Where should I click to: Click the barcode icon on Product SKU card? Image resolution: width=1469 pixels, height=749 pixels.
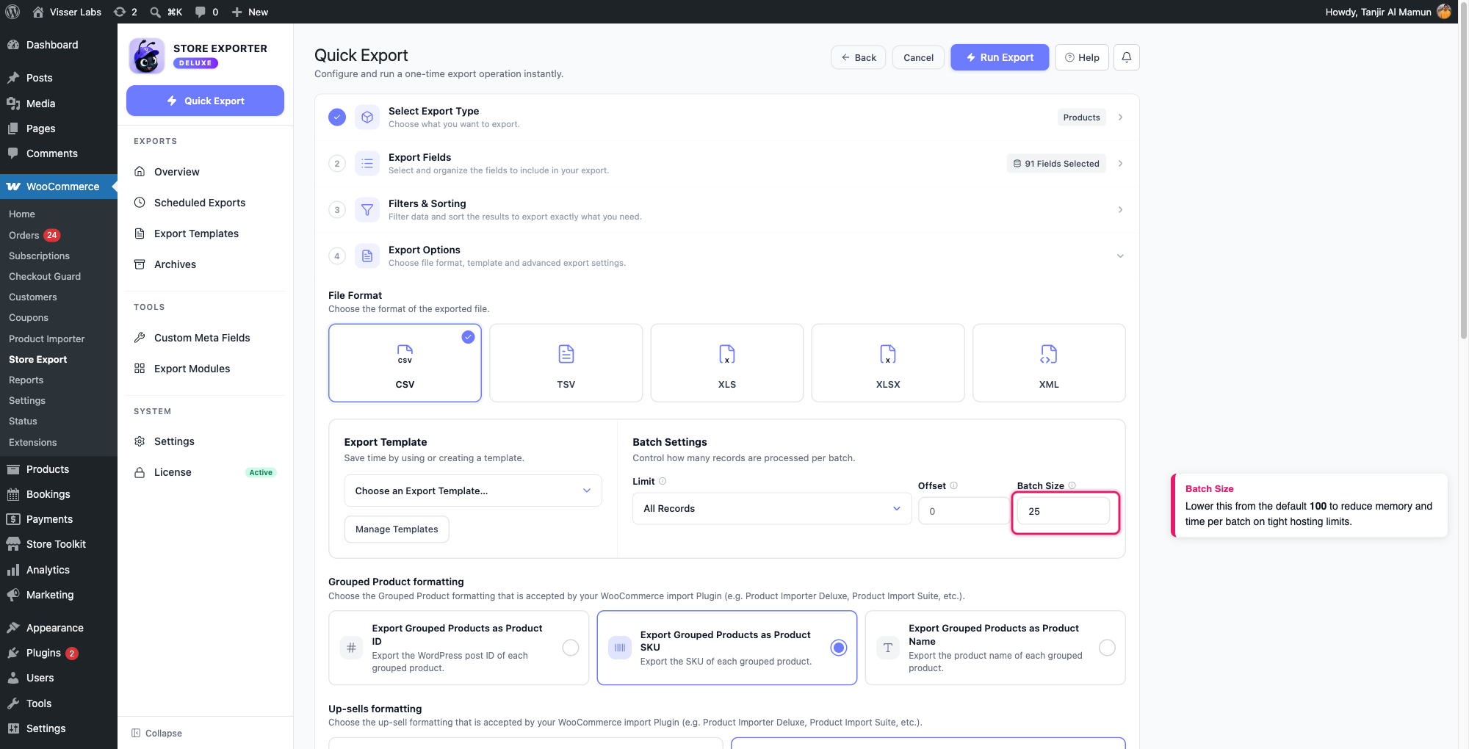click(x=620, y=648)
